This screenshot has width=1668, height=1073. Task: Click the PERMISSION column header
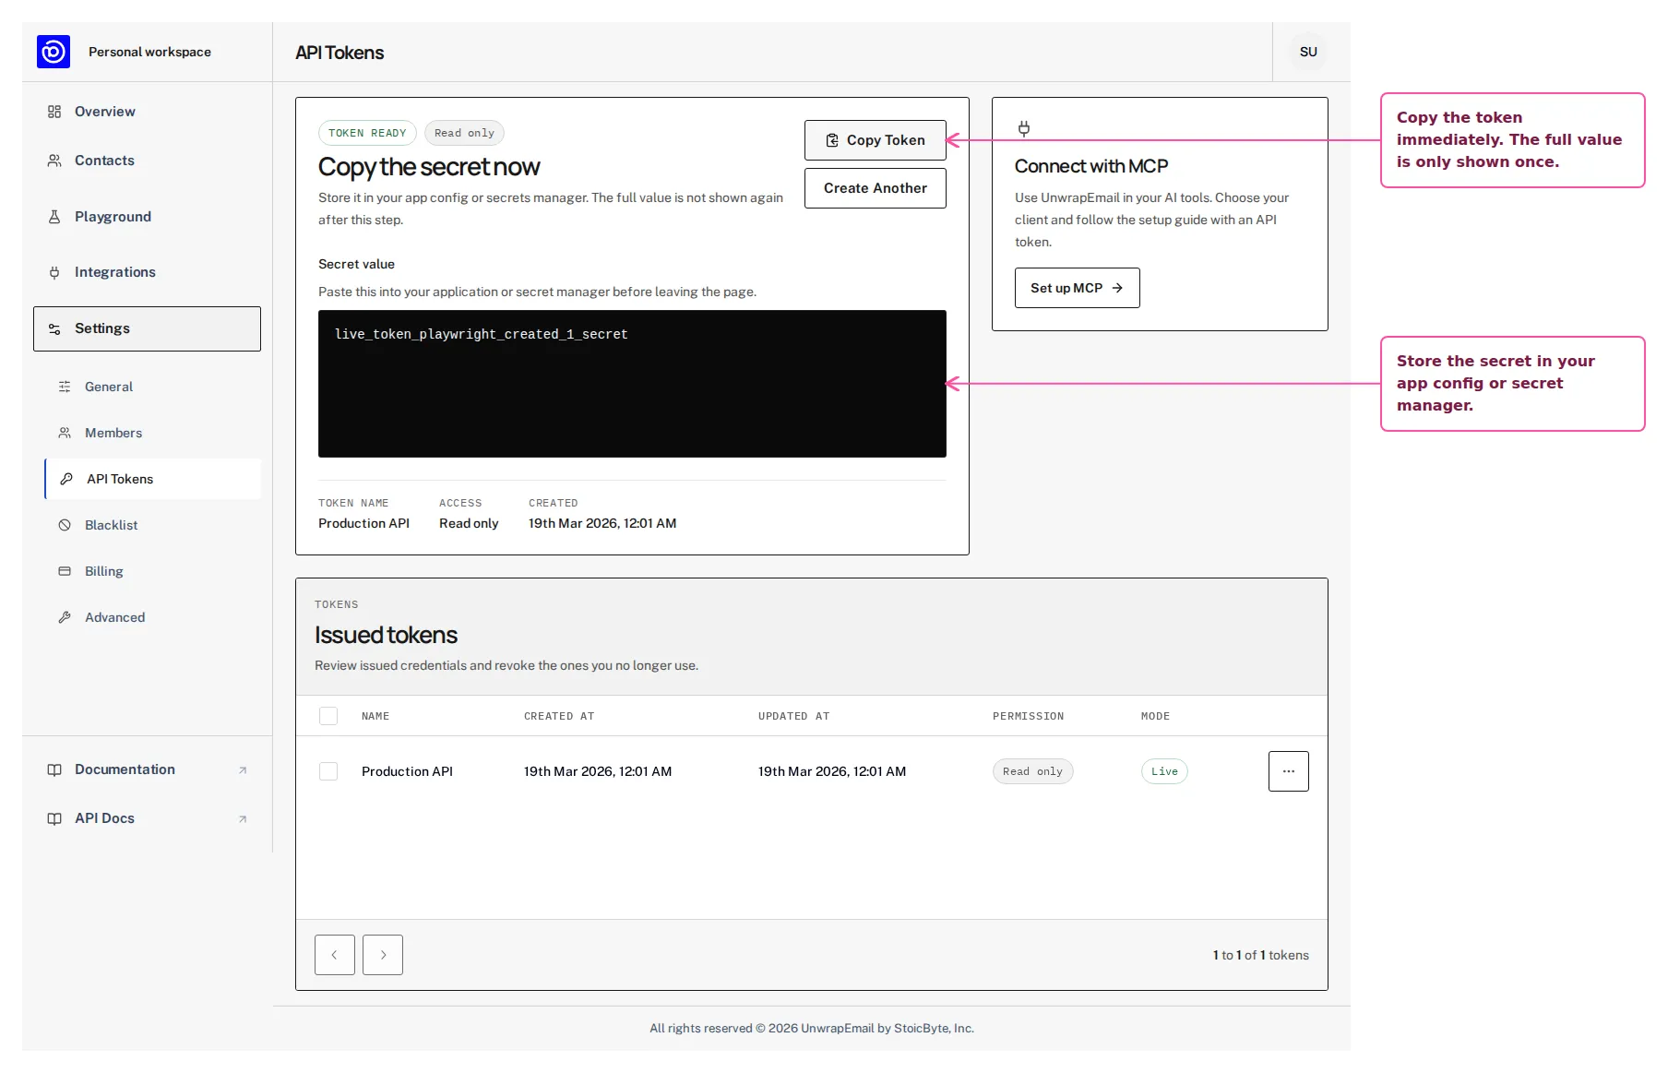[x=1028, y=716]
